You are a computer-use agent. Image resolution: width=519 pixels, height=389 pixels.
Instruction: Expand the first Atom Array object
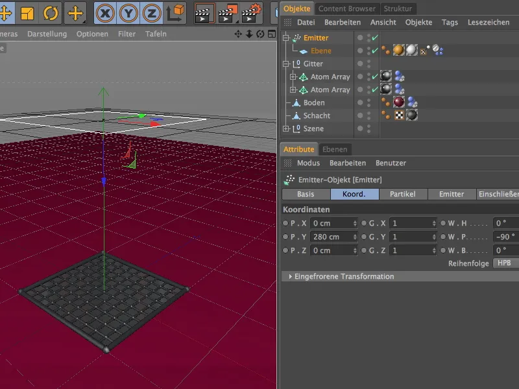tap(293, 77)
